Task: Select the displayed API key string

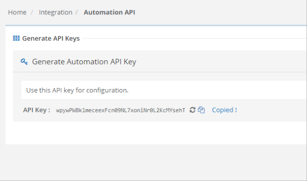Action: coord(120,110)
